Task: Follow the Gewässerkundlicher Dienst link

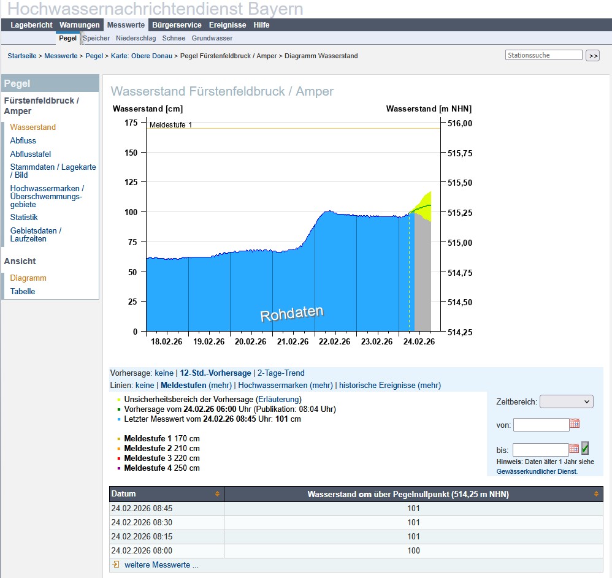Action: click(x=537, y=471)
